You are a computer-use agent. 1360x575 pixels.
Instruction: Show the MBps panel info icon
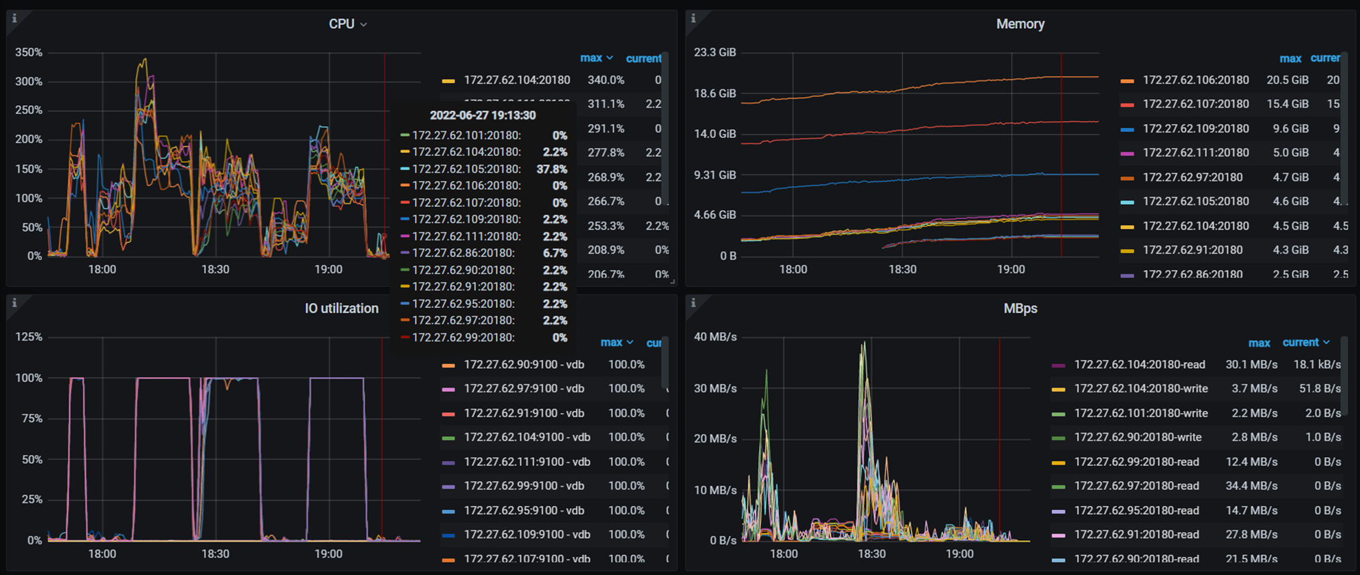pyautogui.click(x=693, y=303)
